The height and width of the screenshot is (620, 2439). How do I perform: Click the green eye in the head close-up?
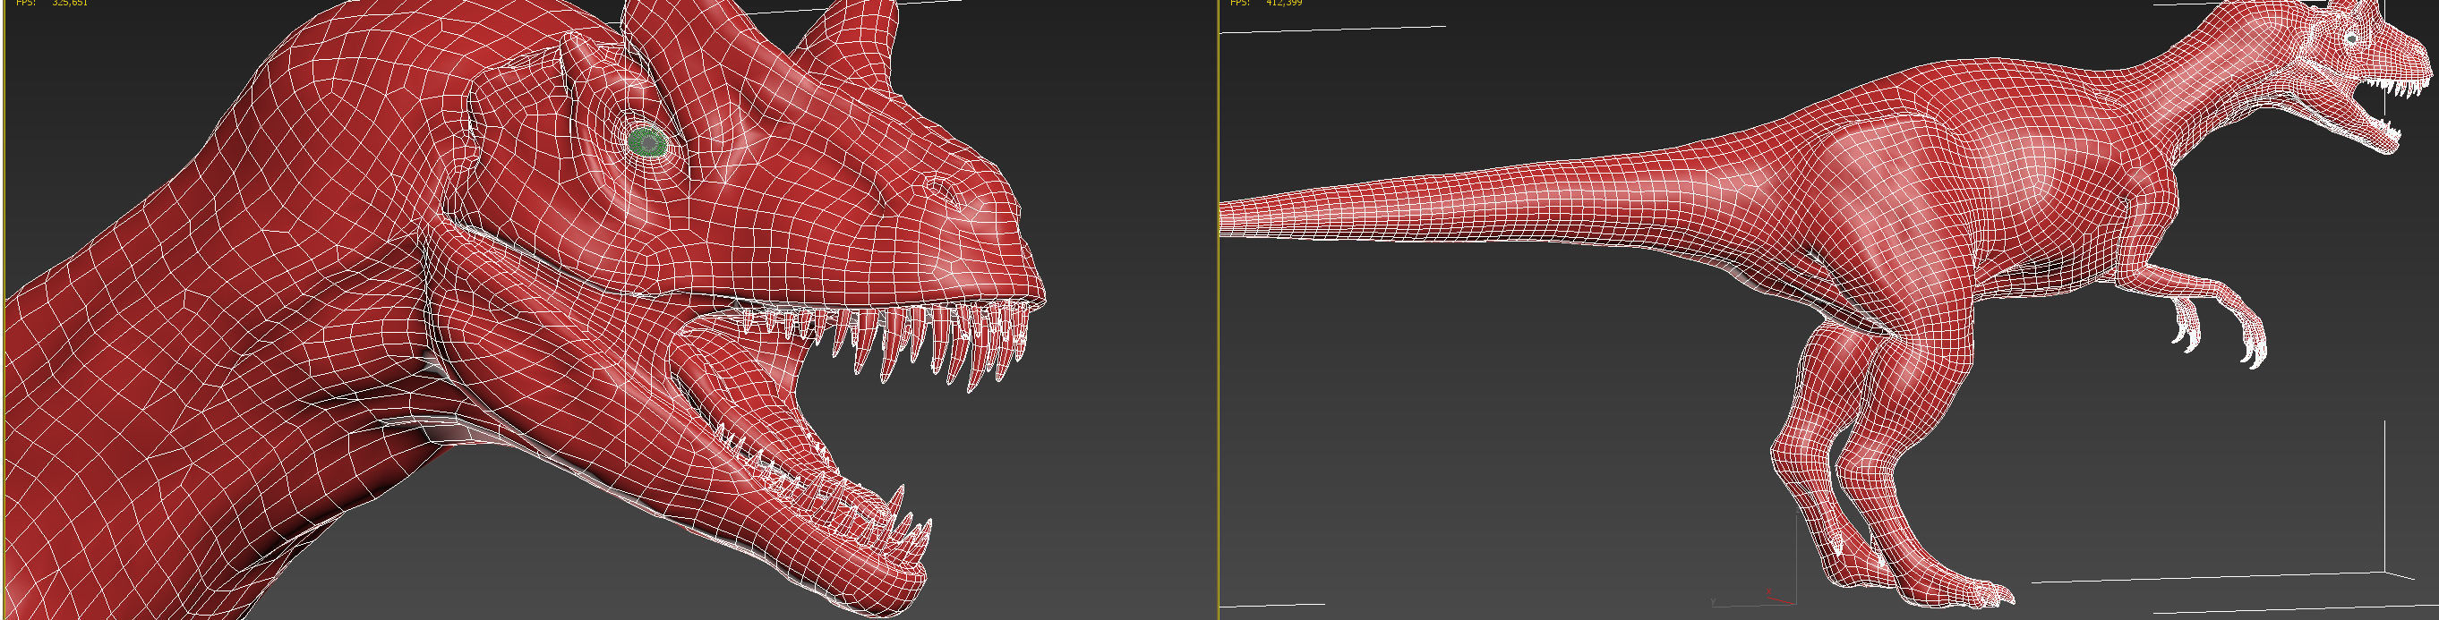point(648,142)
